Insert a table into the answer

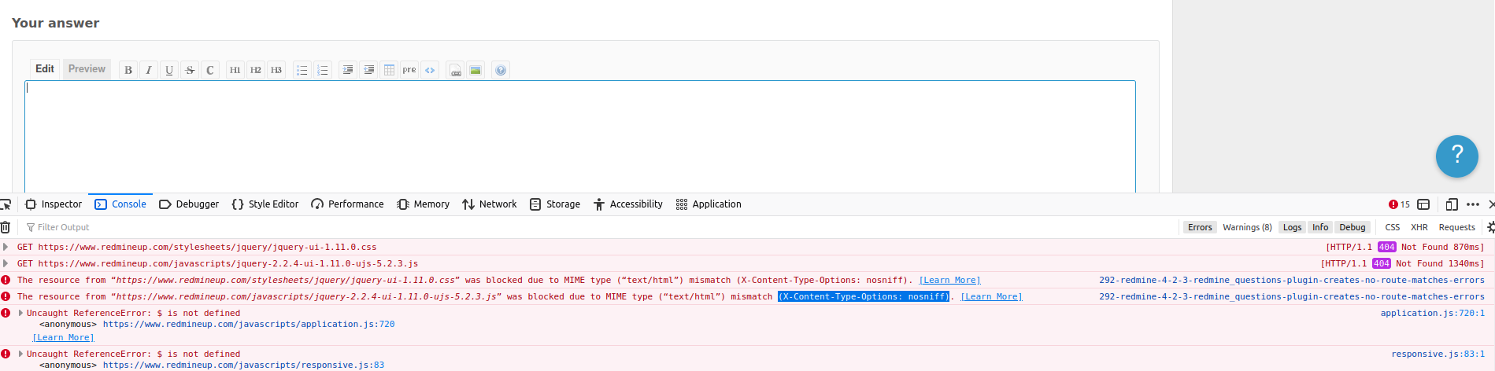click(389, 70)
